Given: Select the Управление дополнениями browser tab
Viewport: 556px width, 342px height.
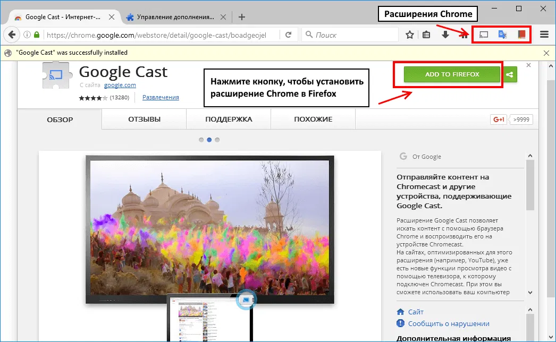Looking at the screenshot, I should point(175,16).
